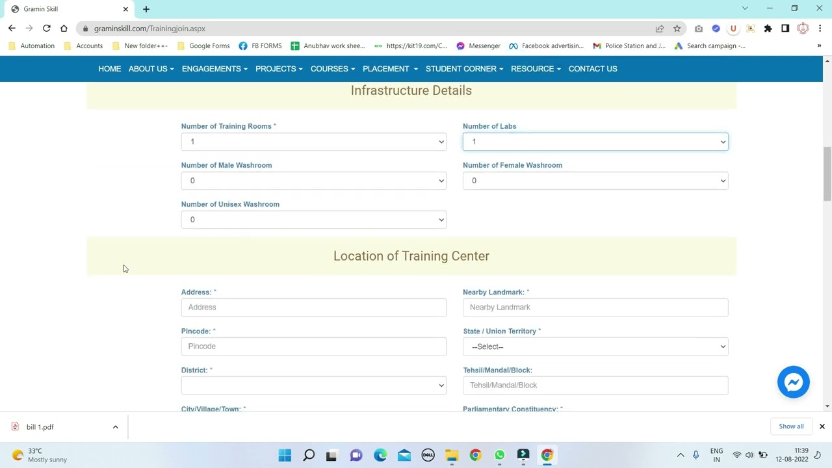Open the Automation bookmark folder
Viewport: 832px width, 468px height.
(x=31, y=45)
